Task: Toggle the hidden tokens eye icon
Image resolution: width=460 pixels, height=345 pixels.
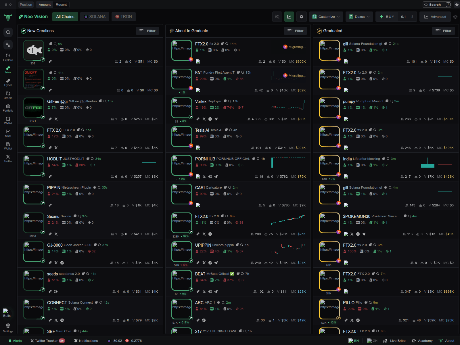Action: 277,17
